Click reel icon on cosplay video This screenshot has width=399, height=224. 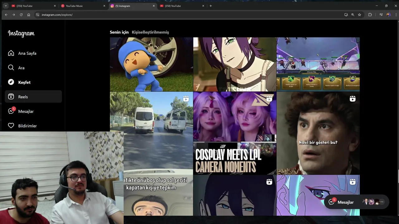click(x=269, y=99)
